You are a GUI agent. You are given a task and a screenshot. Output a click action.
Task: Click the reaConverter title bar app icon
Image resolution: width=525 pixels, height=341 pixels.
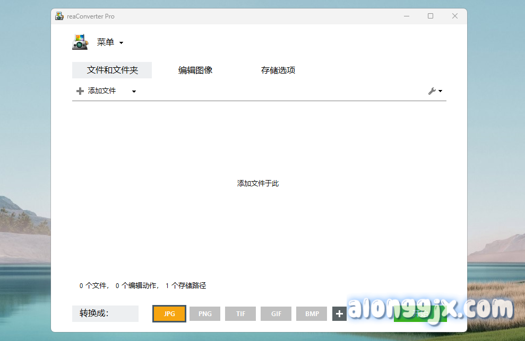[x=59, y=16]
